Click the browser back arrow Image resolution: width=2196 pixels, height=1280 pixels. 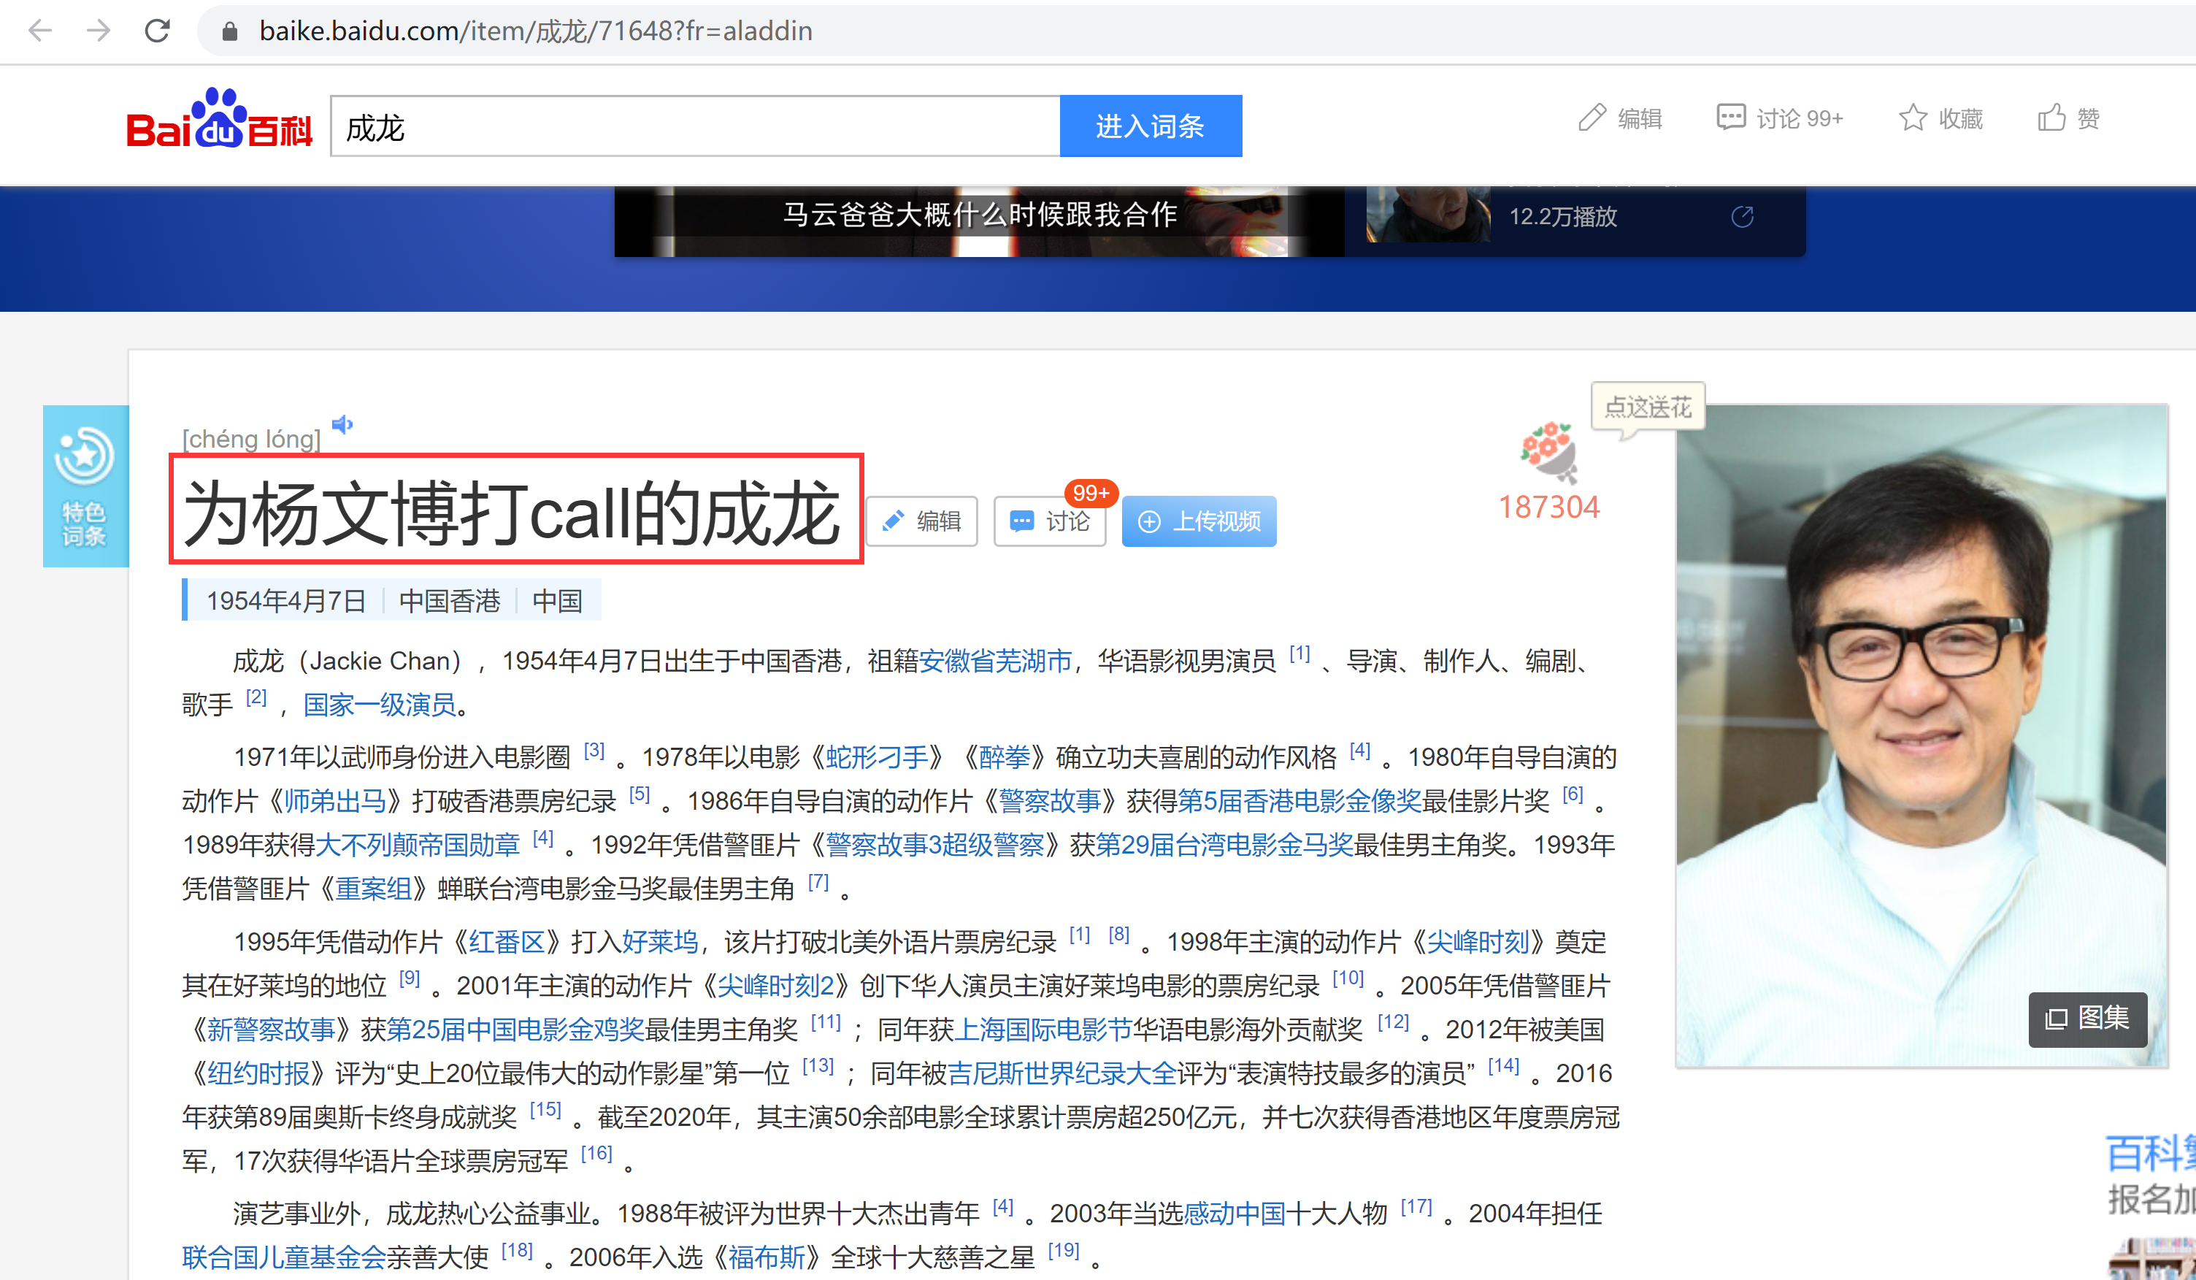[x=40, y=31]
